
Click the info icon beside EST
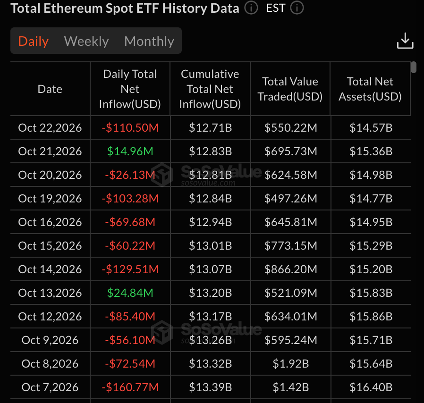click(x=297, y=8)
